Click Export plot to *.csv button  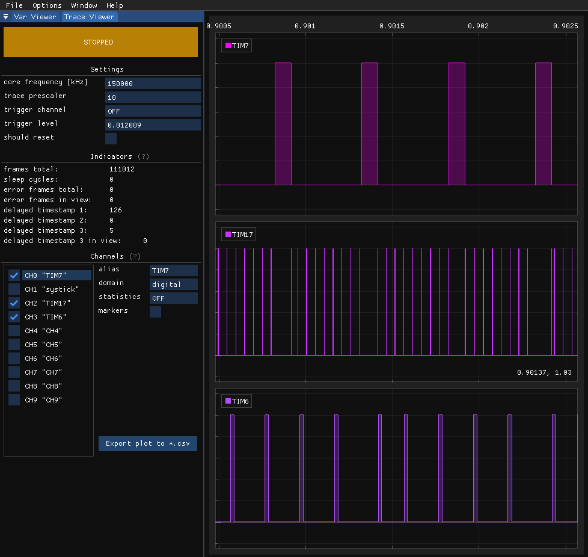(148, 444)
